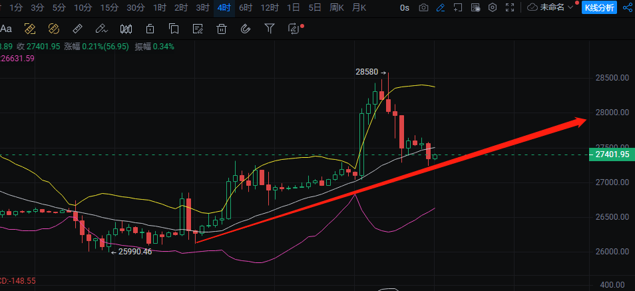Select the freehand pen drawing tool
Screen dimensions: 635x291
pos(101,29)
